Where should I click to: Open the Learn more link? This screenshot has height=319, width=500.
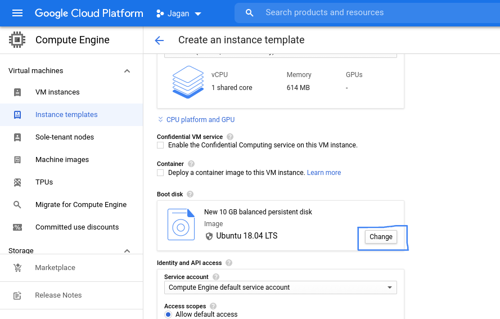coord(323,173)
